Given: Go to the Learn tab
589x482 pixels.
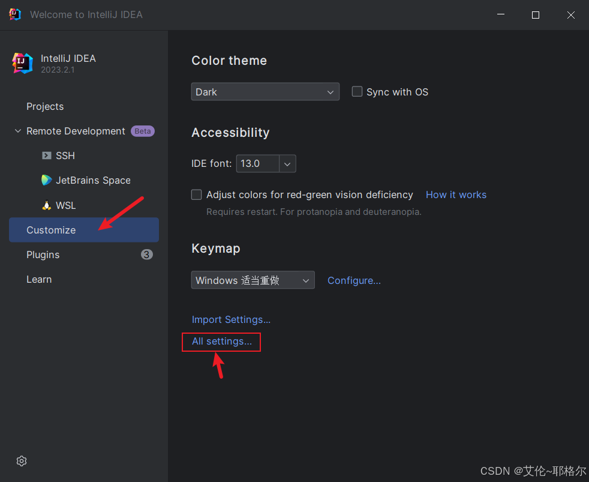Looking at the screenshot, I should 39,279.
